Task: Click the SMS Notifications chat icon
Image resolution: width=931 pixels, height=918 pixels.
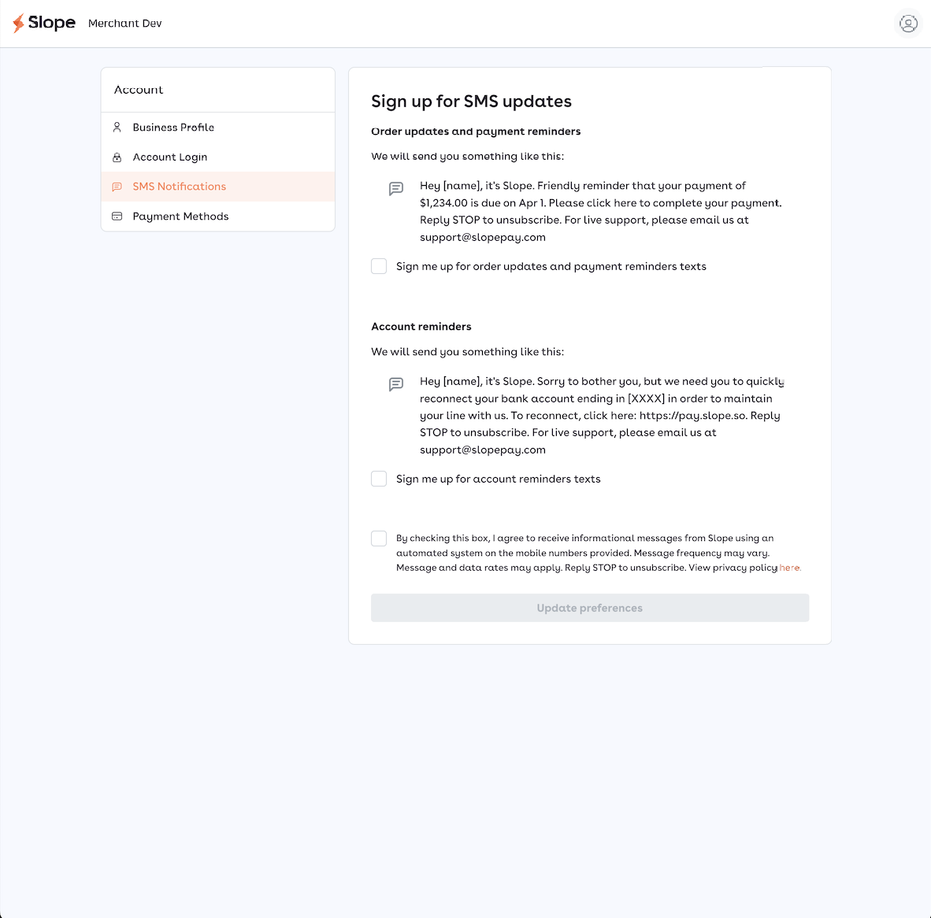Action: pyautogui.click(x=117, y=187)
